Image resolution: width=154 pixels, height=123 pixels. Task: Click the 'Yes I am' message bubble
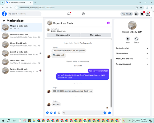[x=56, y=104]
